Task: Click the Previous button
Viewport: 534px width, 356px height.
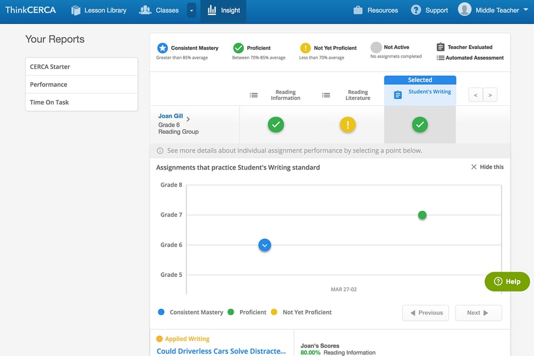Action: tap(426, 313)
